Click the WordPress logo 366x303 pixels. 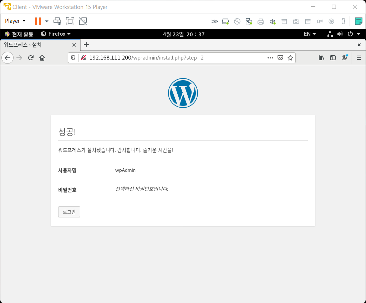(183, 93)
